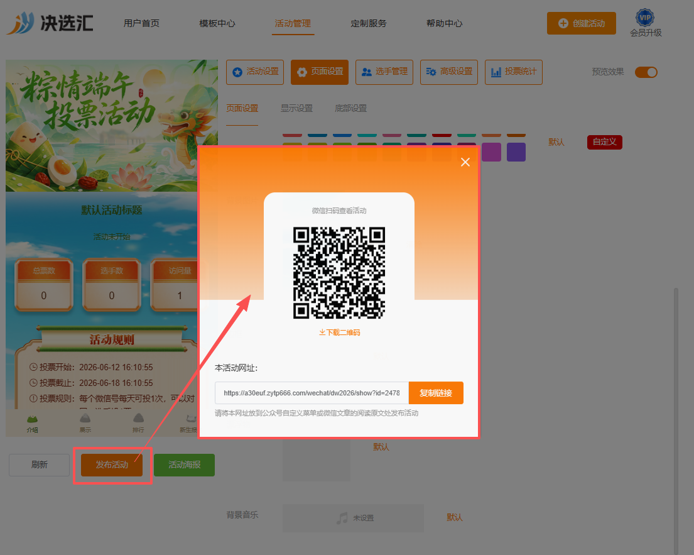This screenshot has height=555, width=694.
Task: Click the red 自定义 color button
Action: coord(605,142)
